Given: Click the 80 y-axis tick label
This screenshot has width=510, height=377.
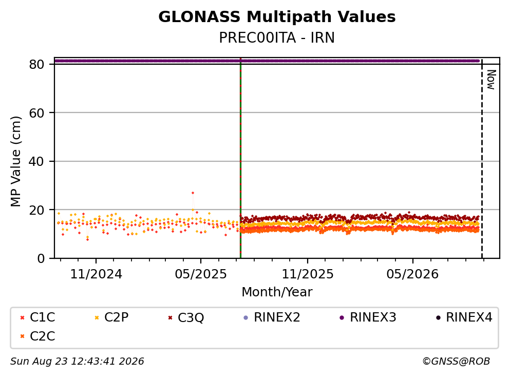Looking at the screenshot, I should [36, 64].
